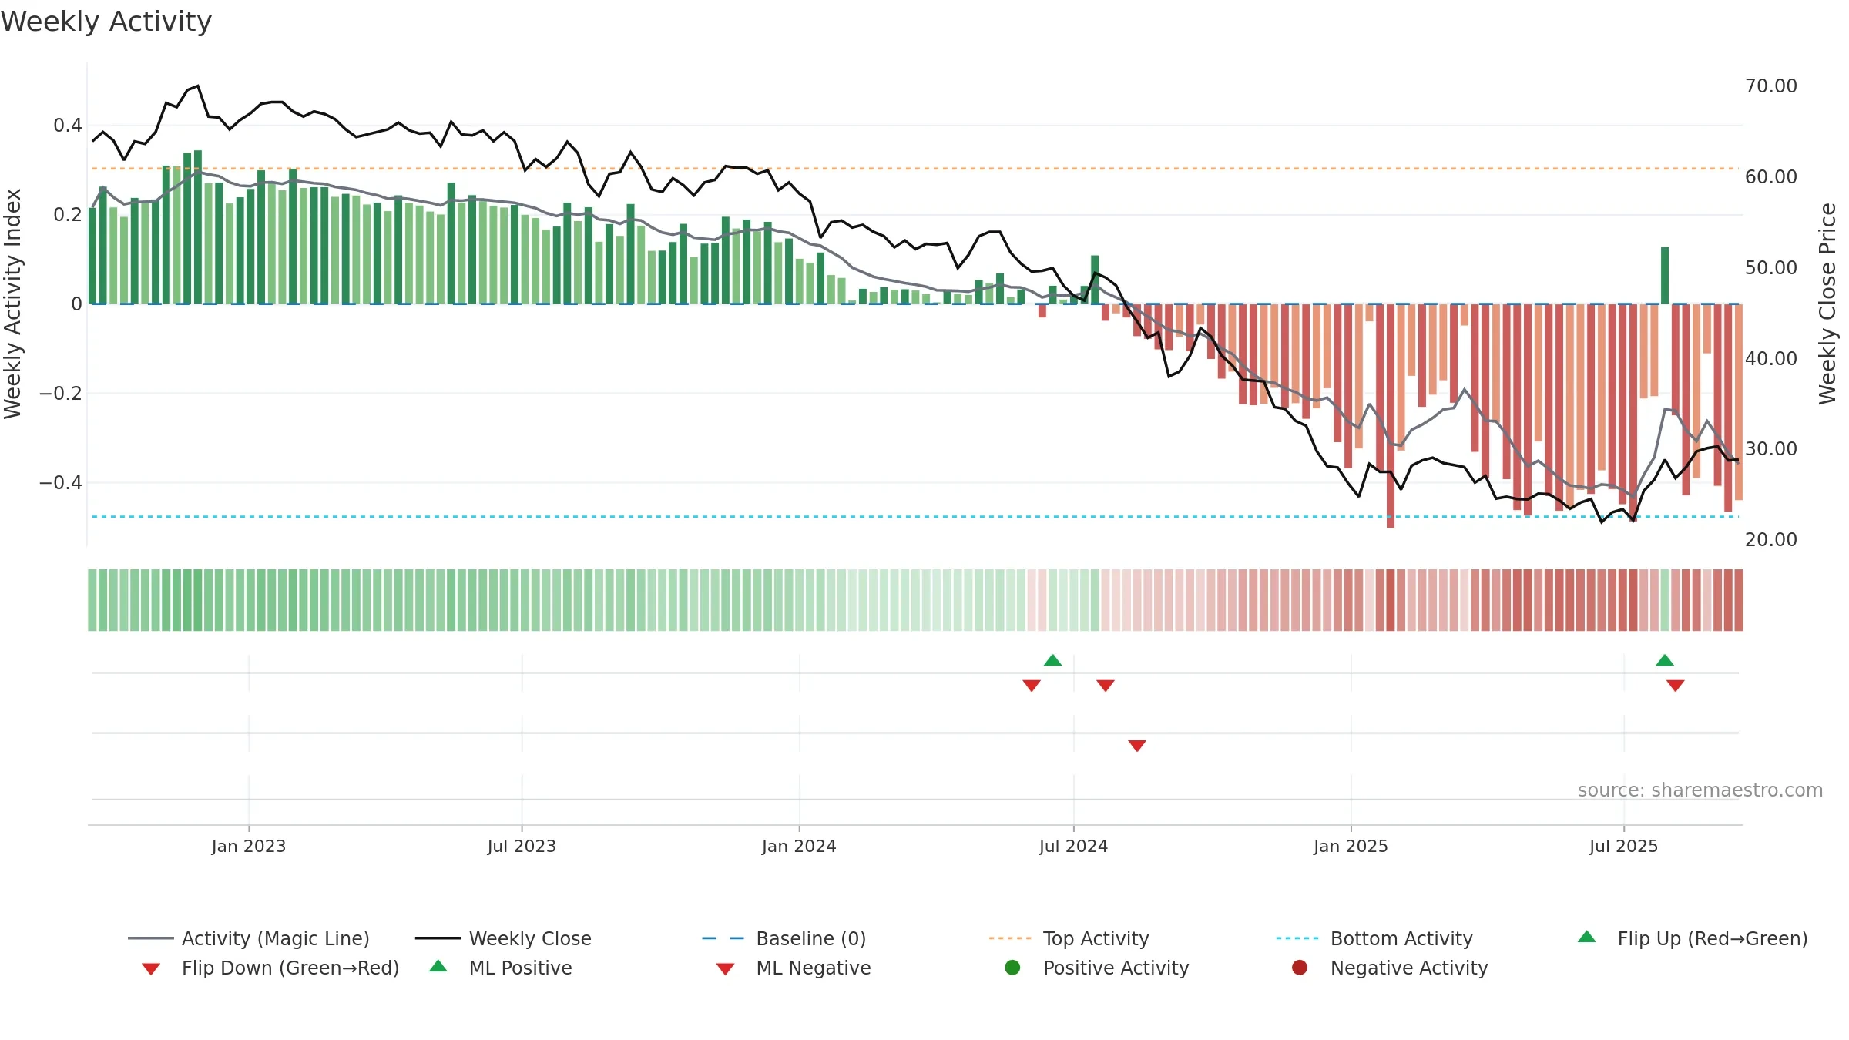Viewport: 1849px width, 1040px height.
Task: Toggle the Flip Up (Red→Green) legend entry
Action: pos(1693,938)
